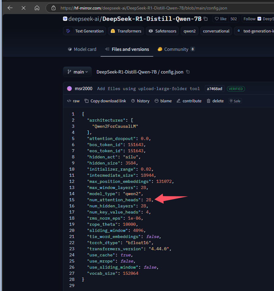Open DeepSeek-R1-Distill-Qwen-7B folder breadcrumb

pyautogui.click(x=127, y=72)
